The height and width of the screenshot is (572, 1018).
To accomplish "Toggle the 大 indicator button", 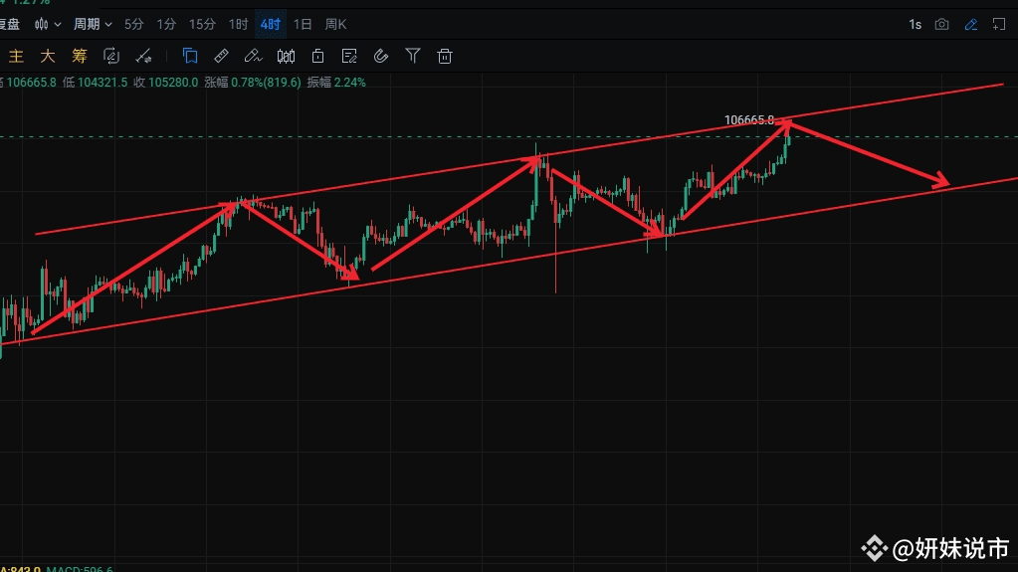I will pos(48,57).
